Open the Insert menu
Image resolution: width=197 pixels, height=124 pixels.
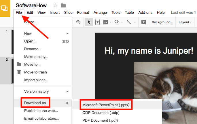point(55,13)
